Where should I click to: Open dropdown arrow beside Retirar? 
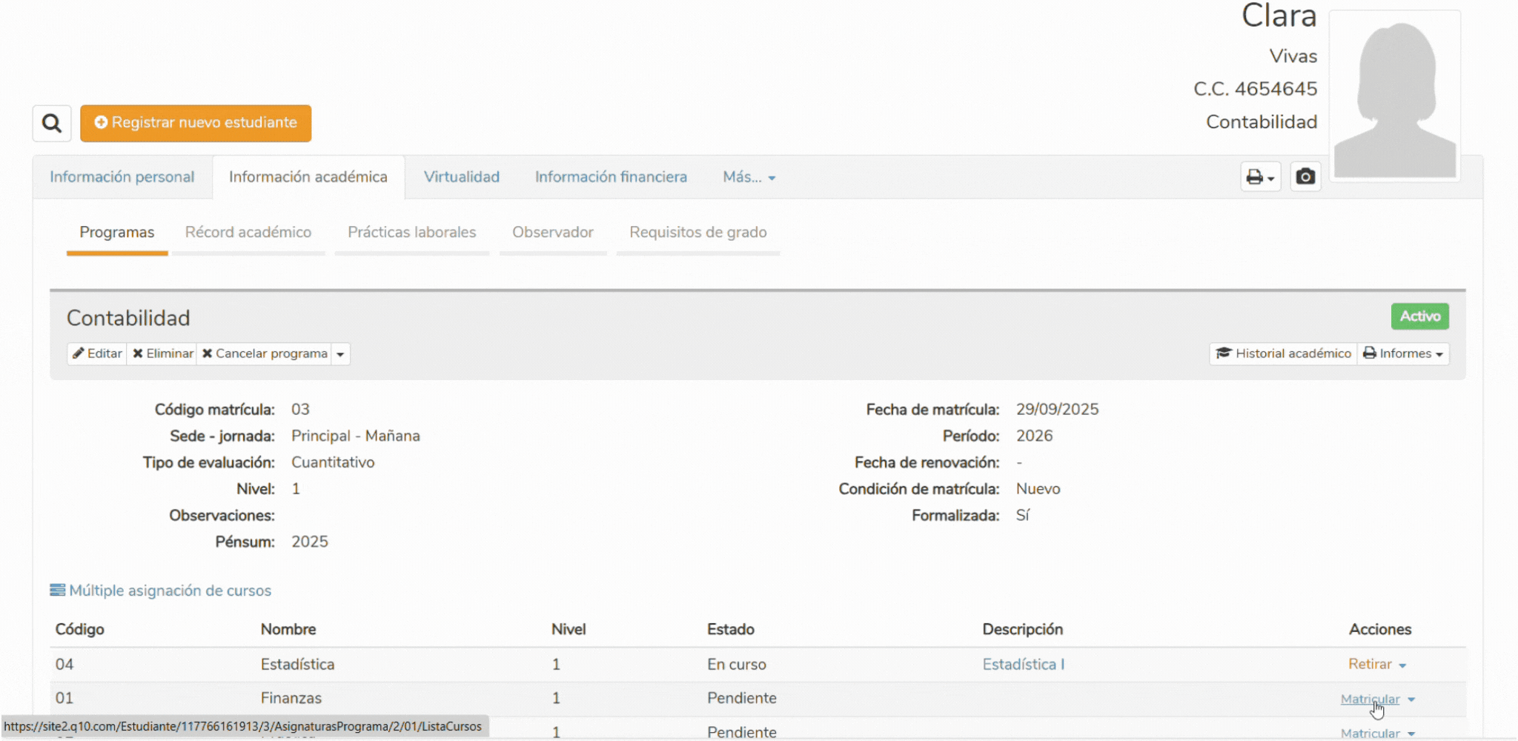click(x=1402, y=665)
